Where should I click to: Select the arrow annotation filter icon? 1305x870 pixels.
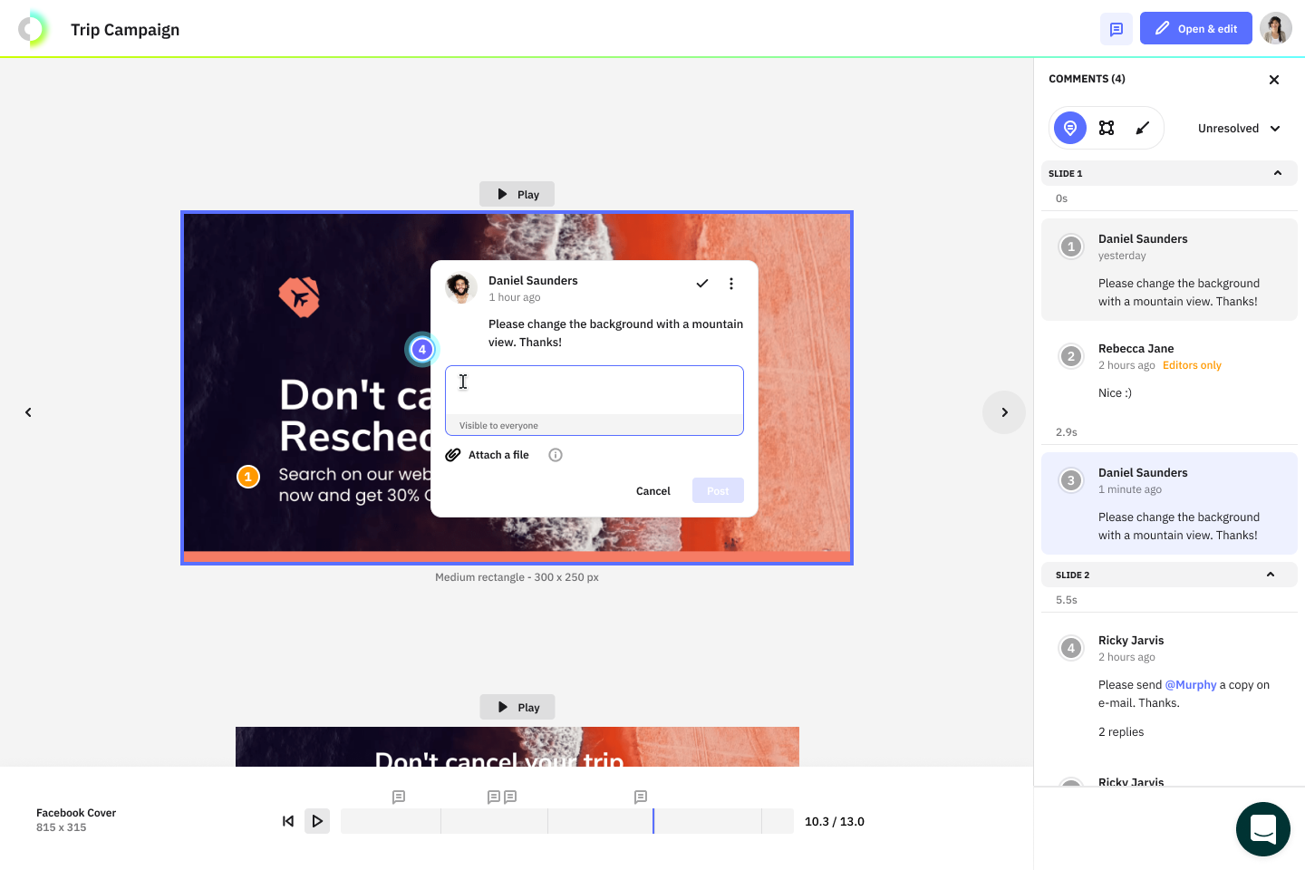1143,128
